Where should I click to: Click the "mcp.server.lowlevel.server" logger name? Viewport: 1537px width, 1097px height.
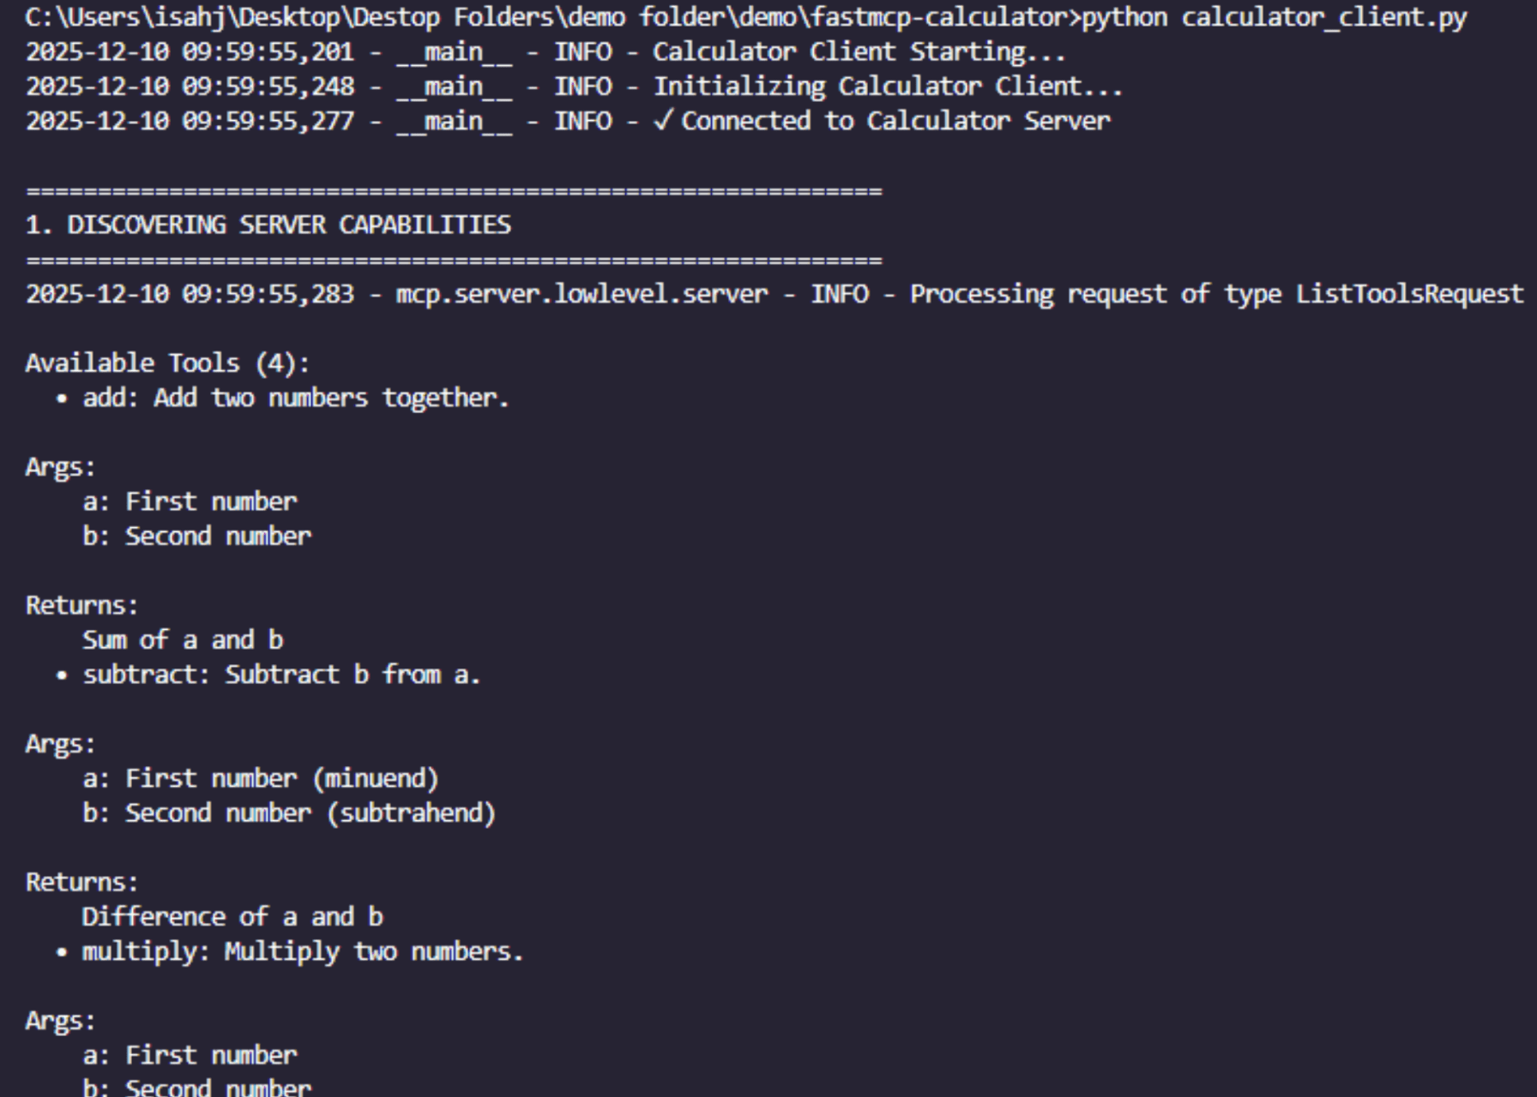(x=582, y=294)
